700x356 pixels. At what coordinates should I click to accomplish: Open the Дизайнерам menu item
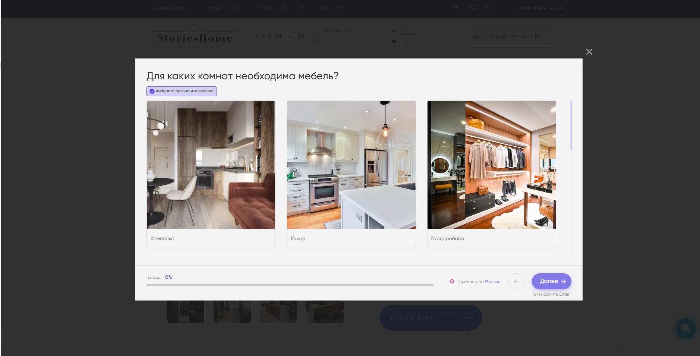[x=169, y=8]
